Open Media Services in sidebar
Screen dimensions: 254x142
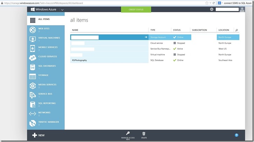33,85
